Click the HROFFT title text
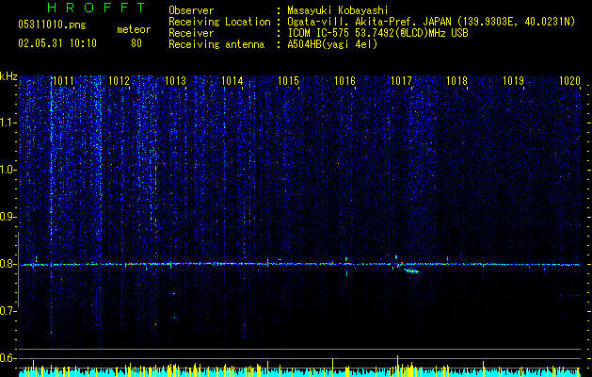Screen dimensions: 592x377 (97, 8)
